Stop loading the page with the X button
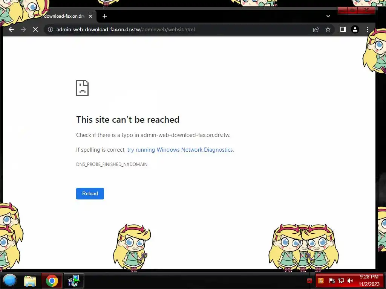The image size is (386, 289). coord(35,29)
